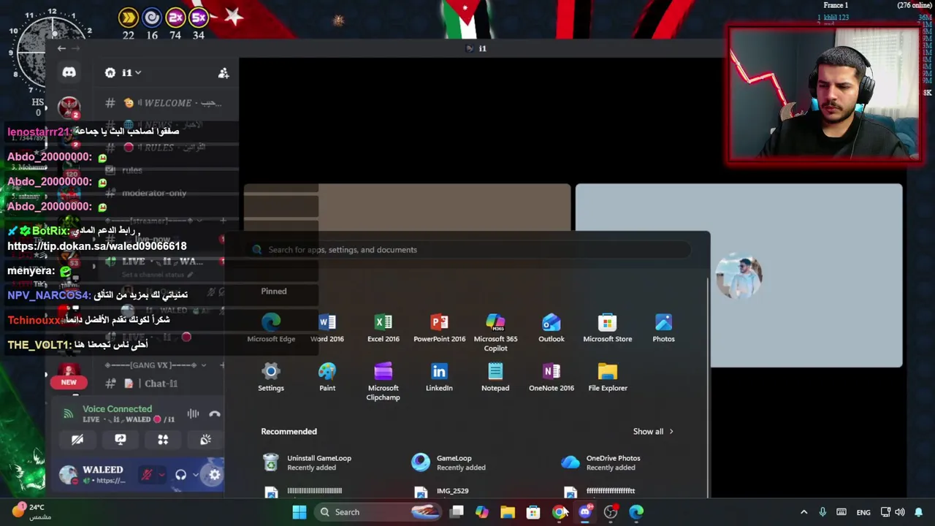The image size is (935, 526).
Task: Open Task View on the taskbar
Action: (457, 512)
